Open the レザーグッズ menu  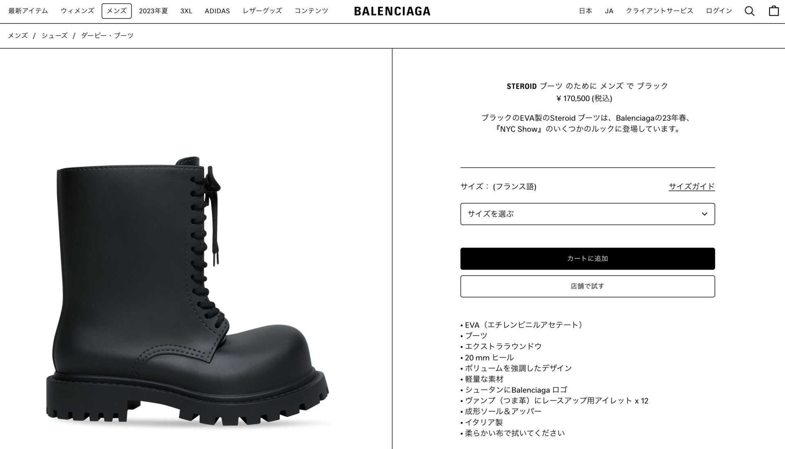tap(262, 11)
